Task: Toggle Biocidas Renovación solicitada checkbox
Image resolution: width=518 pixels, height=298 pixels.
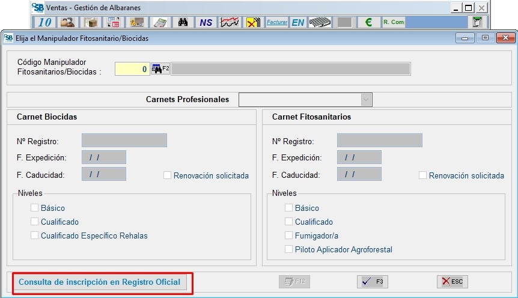Action: tap(167, 175)
